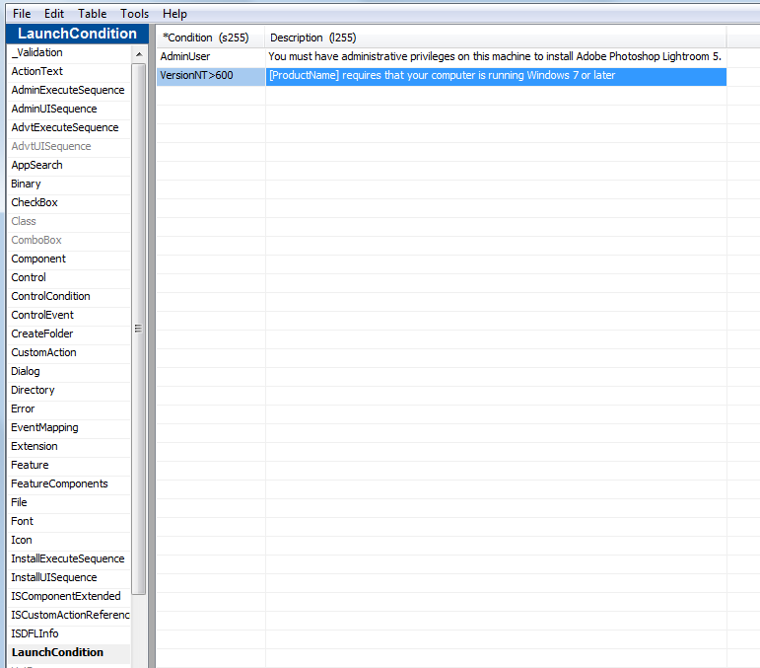Viewport: 760px width, 668px height.
Task: Click the administrative privileges description cell
Action: (496, 57)
